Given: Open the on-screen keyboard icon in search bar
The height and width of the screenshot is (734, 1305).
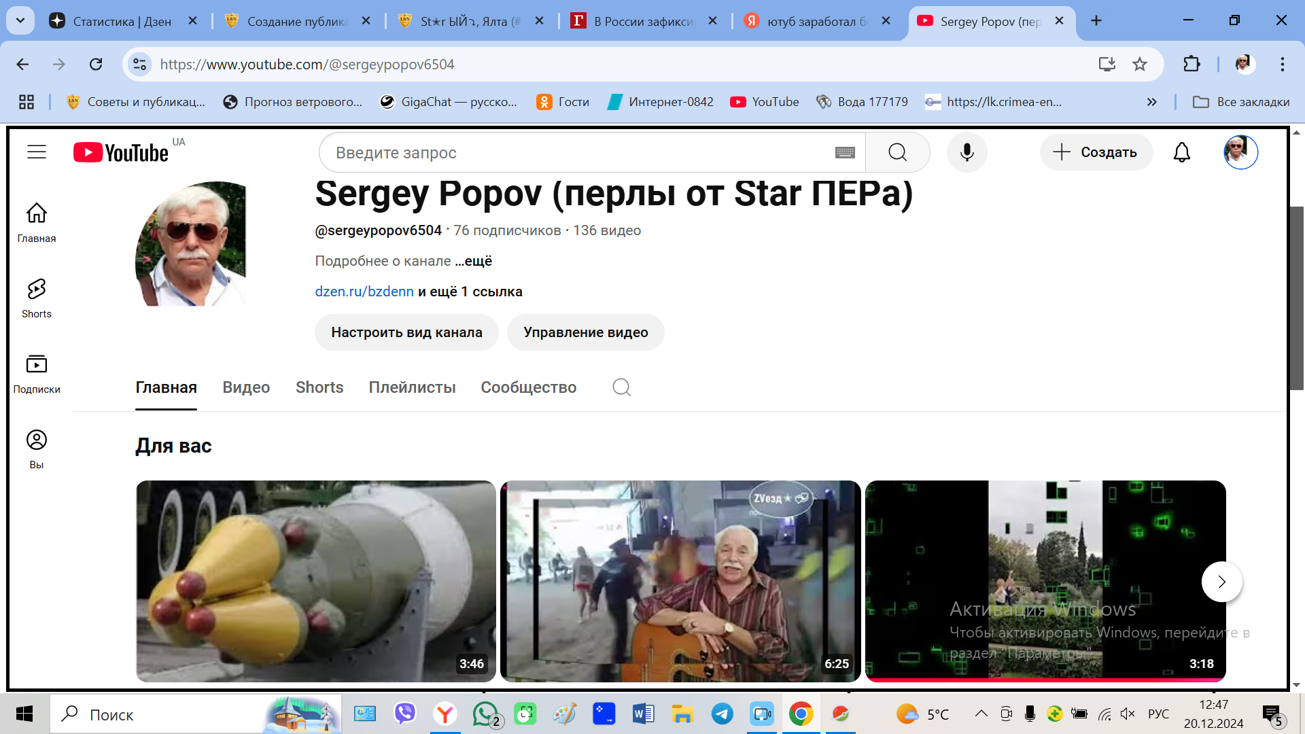Looking at the screenshot, I should 844,152.
